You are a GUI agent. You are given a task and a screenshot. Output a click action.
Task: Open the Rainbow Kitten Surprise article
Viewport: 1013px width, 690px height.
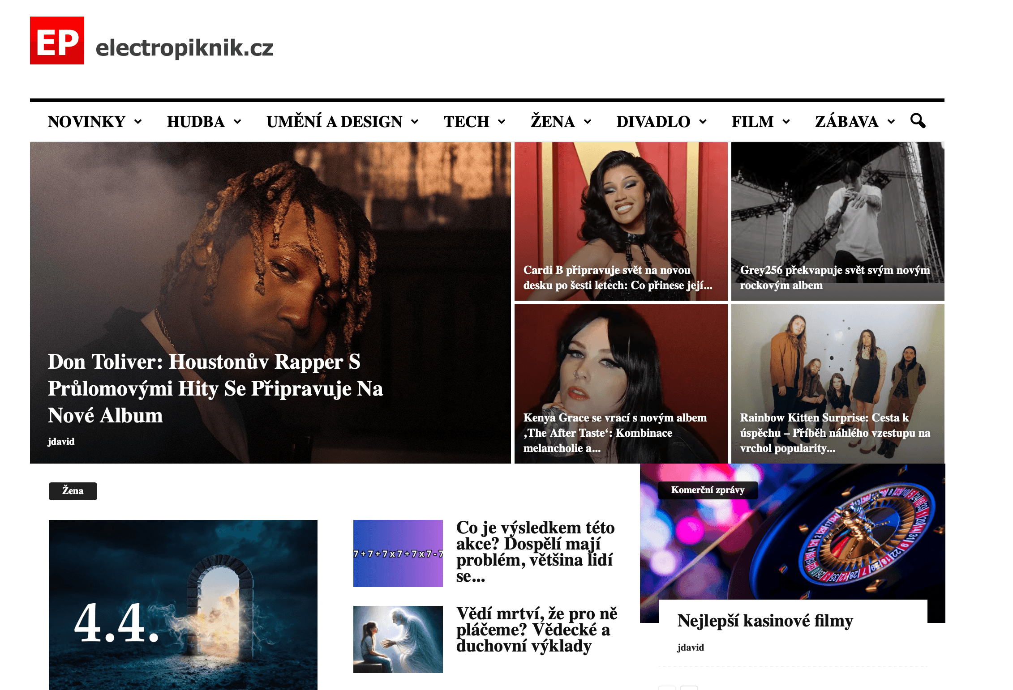[837, 384]
